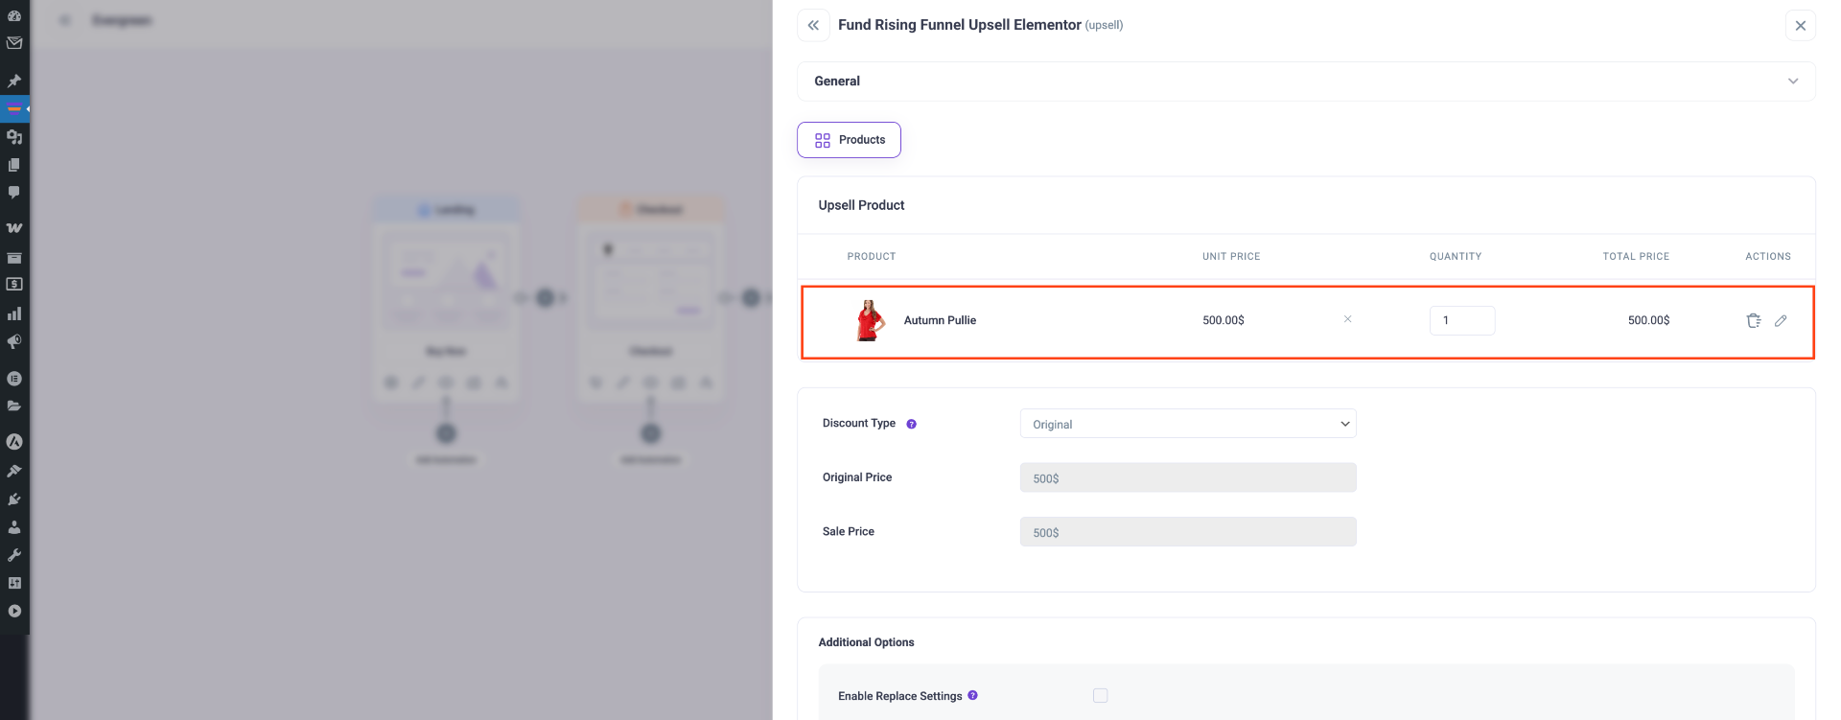The image size is (1841, 720).
Task: Click the back double-chevron beside funnel title
Action: pyautogui.click(x=813, y=25)
